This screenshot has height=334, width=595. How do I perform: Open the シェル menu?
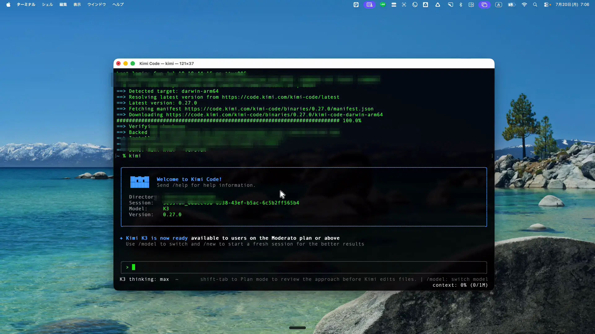[47, 5]
